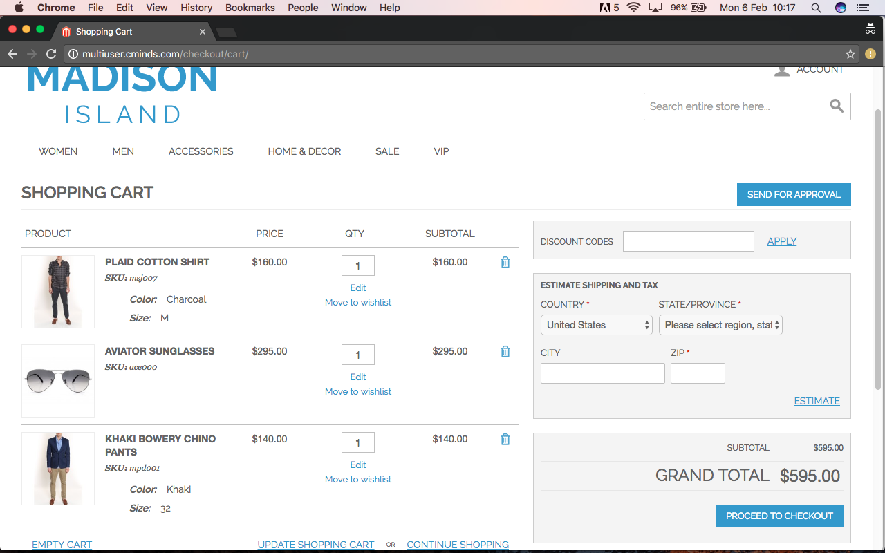Viewport: 885px width, 553px height.
Task: Apply the discount code
Action: coord(782,241)
